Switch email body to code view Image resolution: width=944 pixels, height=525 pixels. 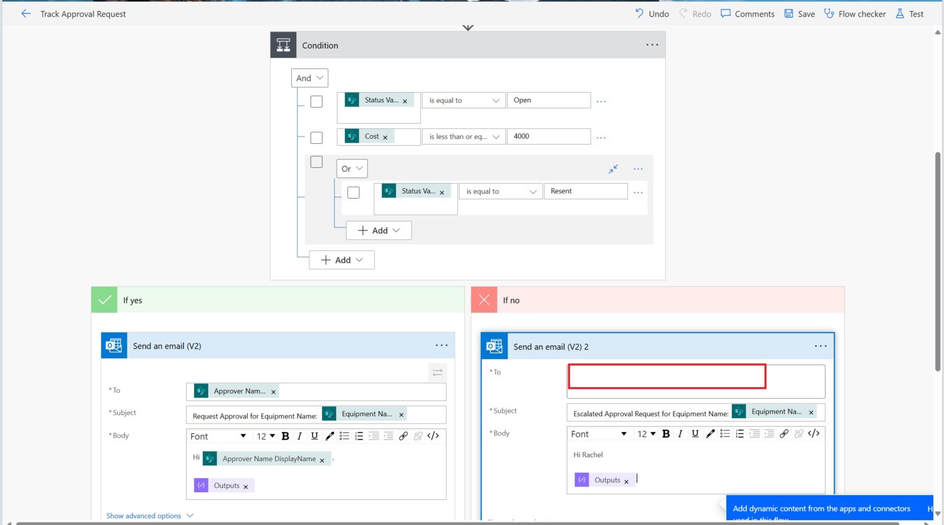pyautogui.click(x=433, y=436)
